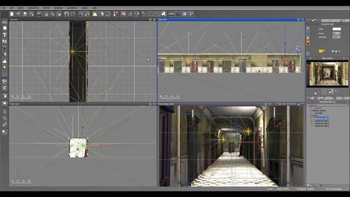This screenshot has width=350, height=197.
Task: Click the camera icon below the preview
Action: pyautogui.click(x=330, y=91)
